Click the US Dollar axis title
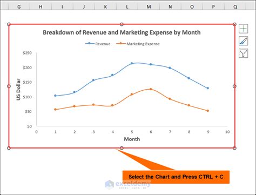 (x=18, y=90)
